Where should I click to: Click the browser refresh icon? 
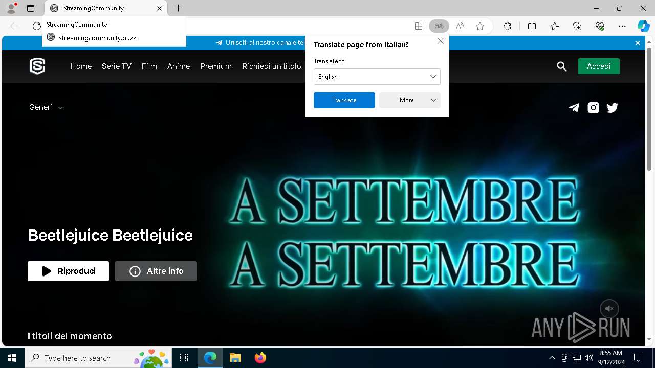coord(36,26)
